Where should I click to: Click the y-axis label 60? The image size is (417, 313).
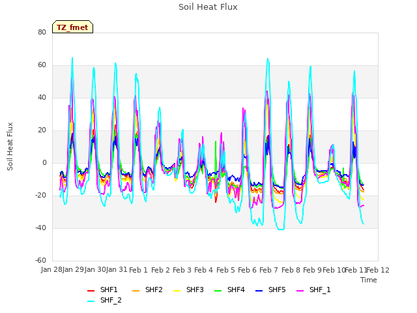coord(42,65)
